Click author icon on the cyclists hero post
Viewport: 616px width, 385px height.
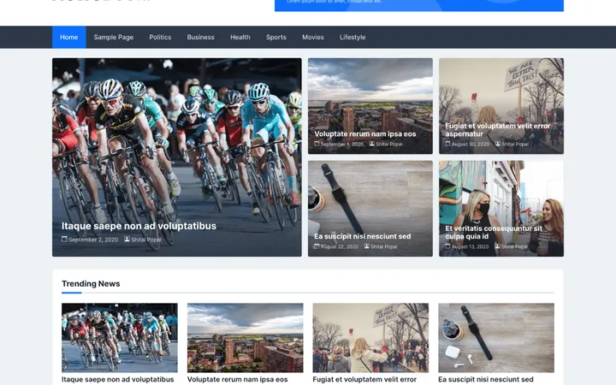(127, 239)
